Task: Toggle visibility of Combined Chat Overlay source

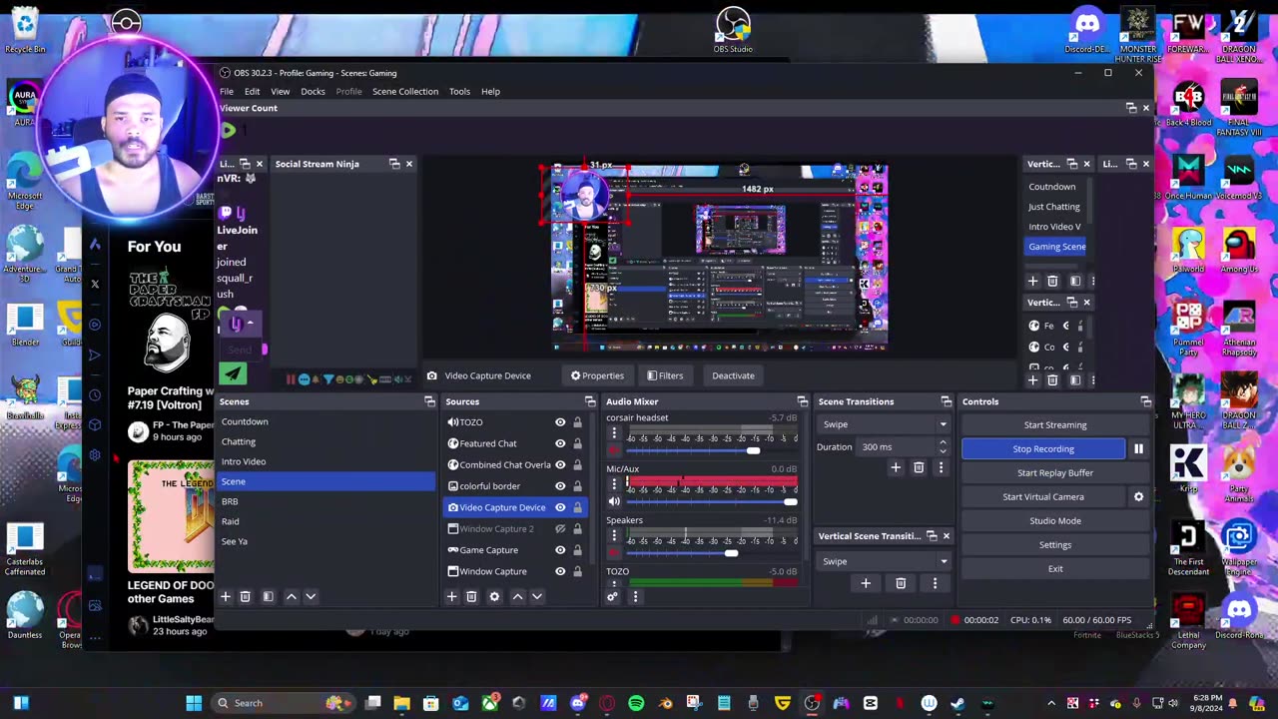Action: pos(560,464)
